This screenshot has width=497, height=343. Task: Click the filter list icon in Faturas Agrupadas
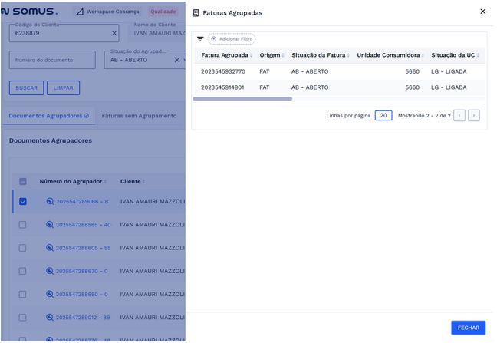tap(200, 39)
